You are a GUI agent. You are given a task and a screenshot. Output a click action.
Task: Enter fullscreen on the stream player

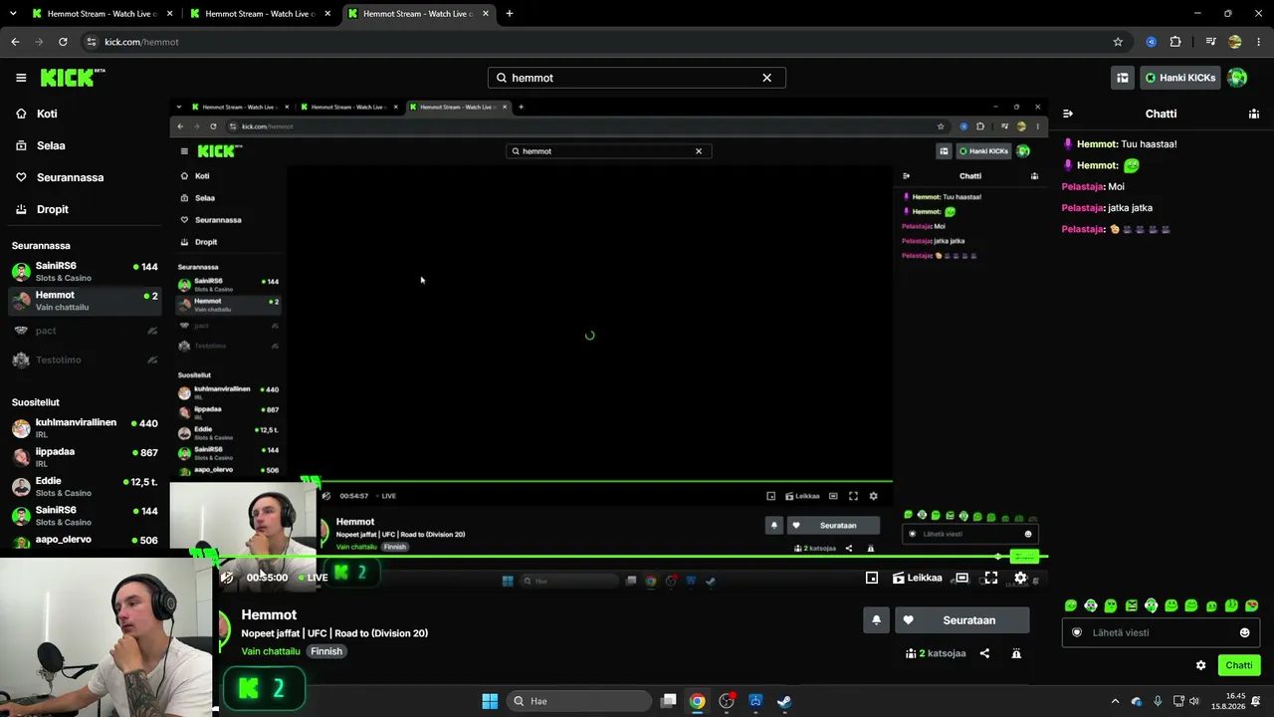[991, 578]
